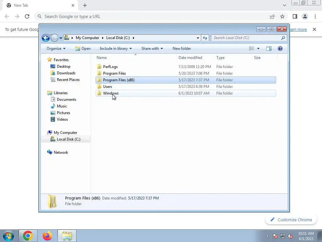Viewport: 322px width, 242px height.
Task: Toggle the Chrome side panel icon
Action: click(295, 16)
